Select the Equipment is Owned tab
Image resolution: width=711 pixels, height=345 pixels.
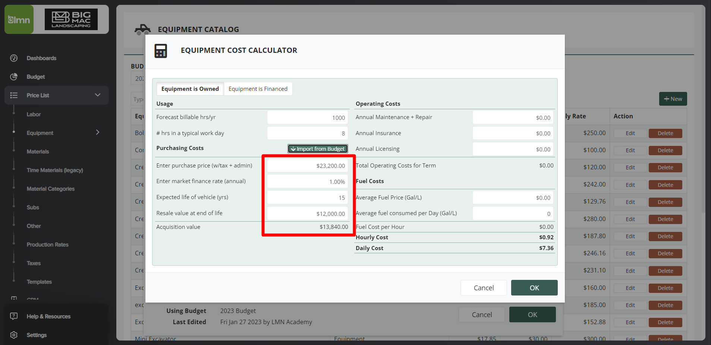(x=190, y=89)
